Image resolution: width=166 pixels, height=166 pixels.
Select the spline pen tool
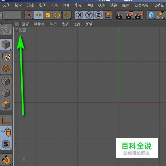[x=161, y=15]
